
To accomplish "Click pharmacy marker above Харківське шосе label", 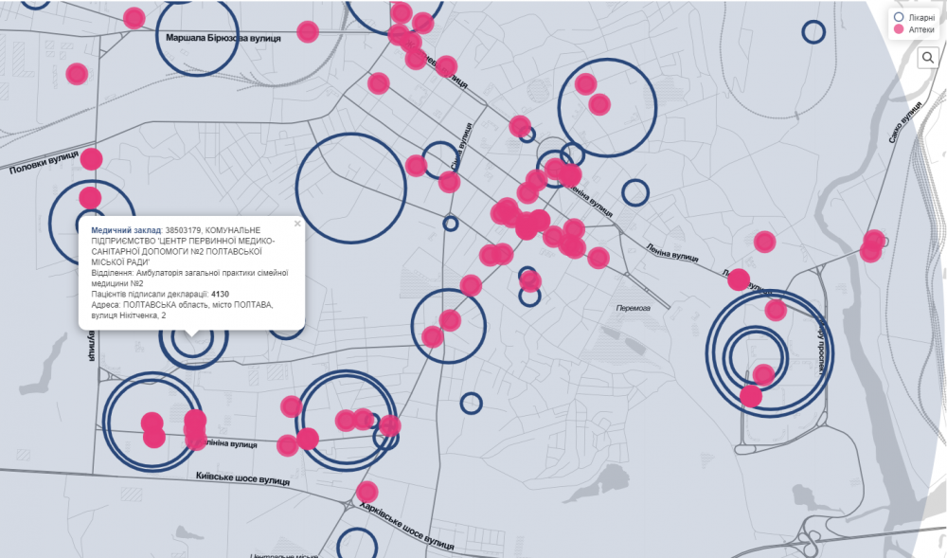I will tap(367, 492).
